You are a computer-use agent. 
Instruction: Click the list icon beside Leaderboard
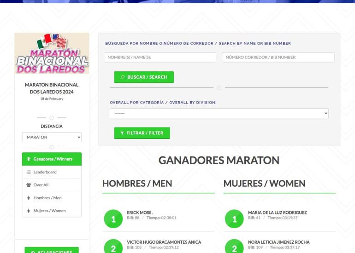tap(29, 172)
